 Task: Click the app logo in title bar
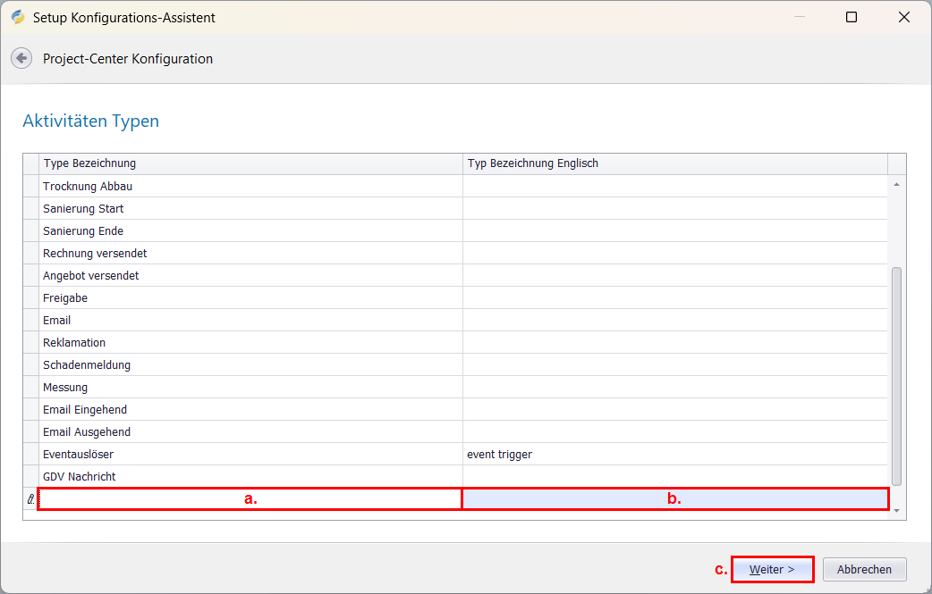(x=18, y=17)
